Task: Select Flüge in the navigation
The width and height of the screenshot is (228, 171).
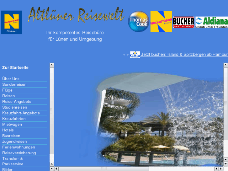Action: 7,90
